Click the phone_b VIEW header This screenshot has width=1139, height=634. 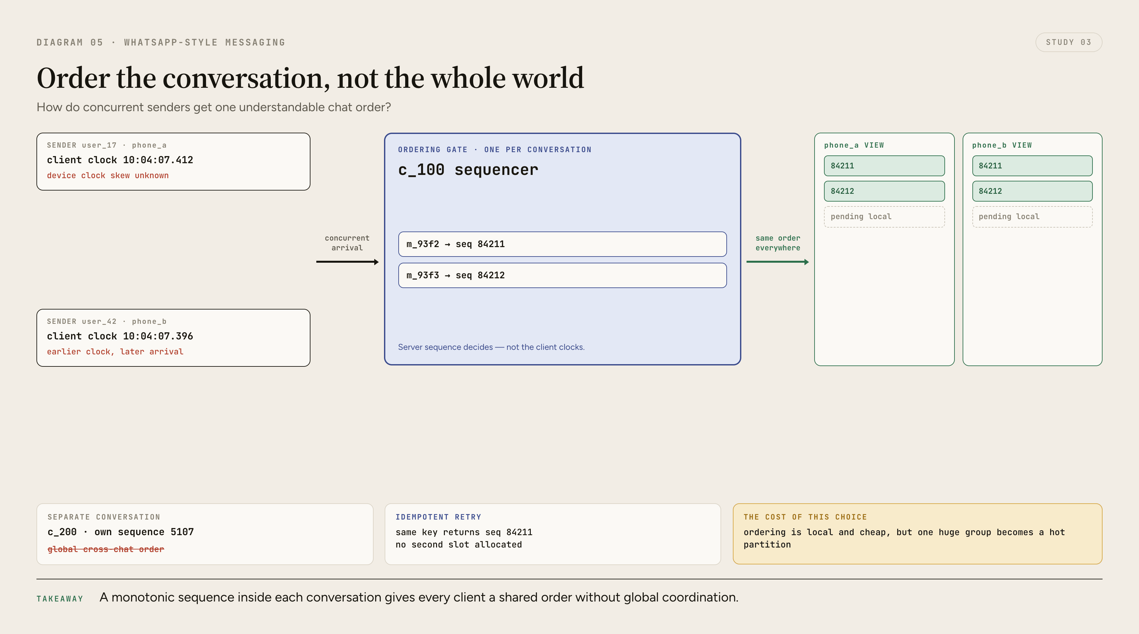(x=1002, y=145)
